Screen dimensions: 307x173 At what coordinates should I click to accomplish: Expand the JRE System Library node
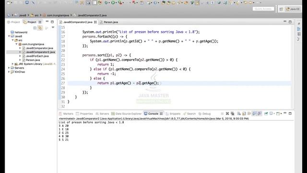13,64
